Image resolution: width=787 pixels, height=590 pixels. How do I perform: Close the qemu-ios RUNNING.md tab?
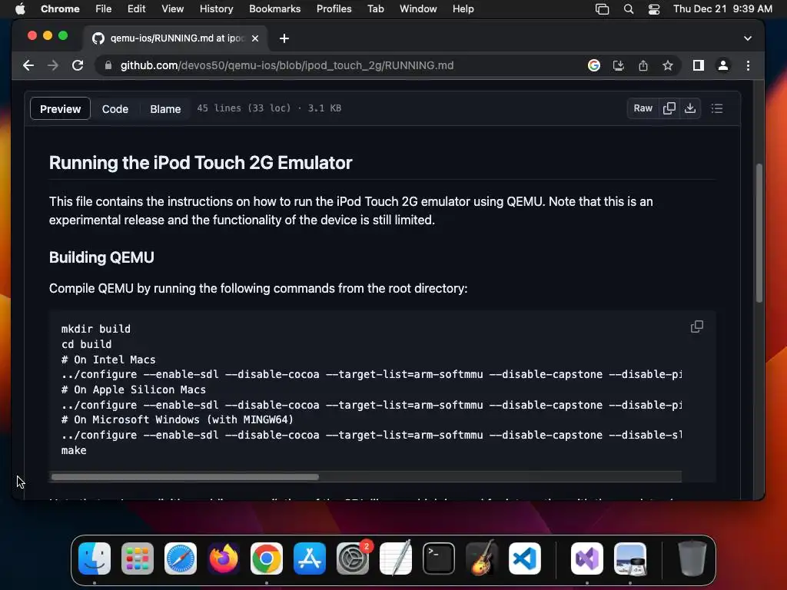[x=255, y=38]
